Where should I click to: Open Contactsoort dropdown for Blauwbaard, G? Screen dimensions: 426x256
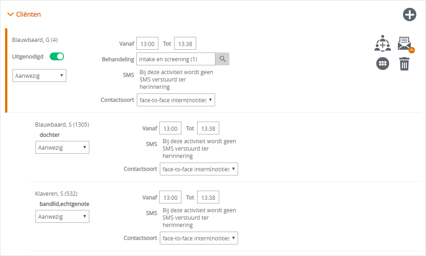coord(176,100)
